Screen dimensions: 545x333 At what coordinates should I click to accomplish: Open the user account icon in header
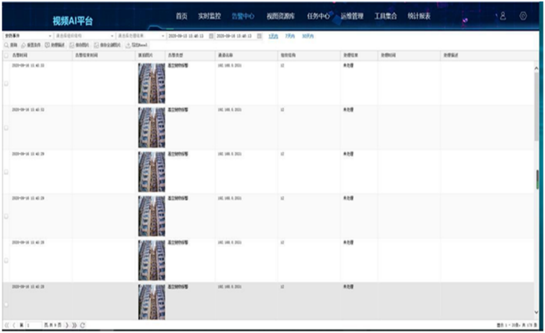(503, 16)
